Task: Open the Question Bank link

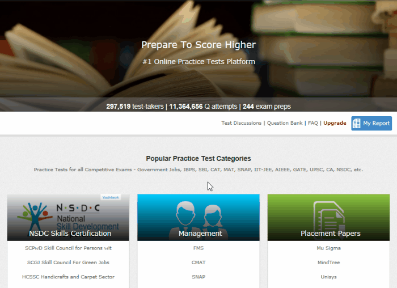Action: tap(285, 123)
